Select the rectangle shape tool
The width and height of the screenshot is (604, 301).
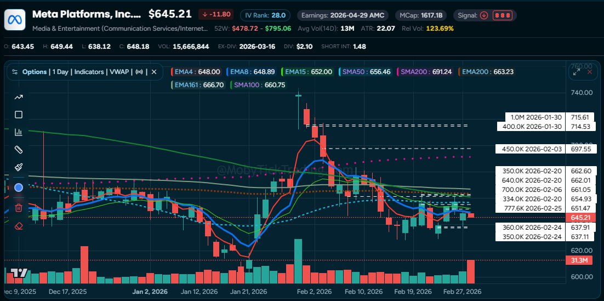coord(19,115)
